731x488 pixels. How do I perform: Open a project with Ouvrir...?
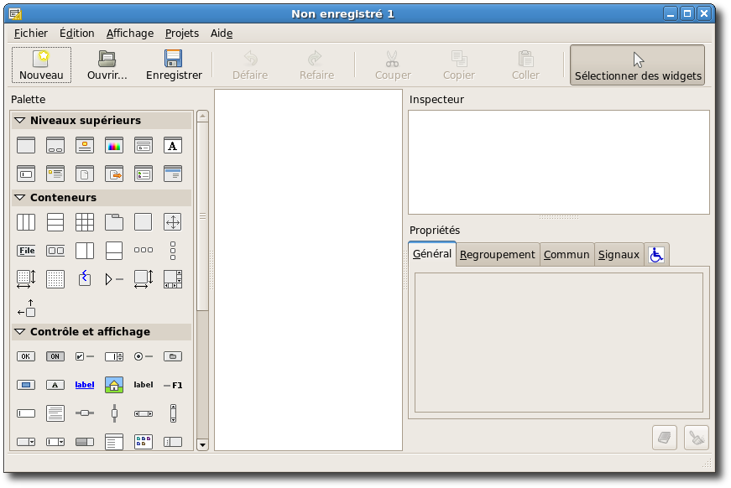point(107,65)
